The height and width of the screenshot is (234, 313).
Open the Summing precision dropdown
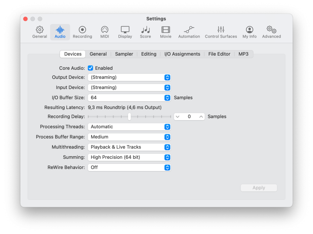(x=129, y=157)
